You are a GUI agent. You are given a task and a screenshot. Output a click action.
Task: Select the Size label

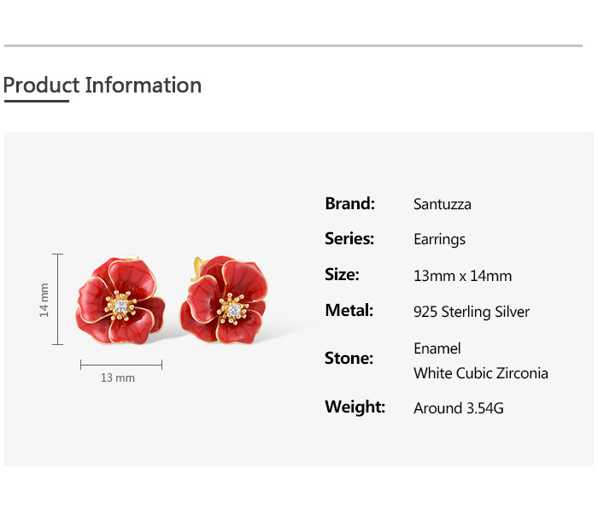[x=342, y=274]
